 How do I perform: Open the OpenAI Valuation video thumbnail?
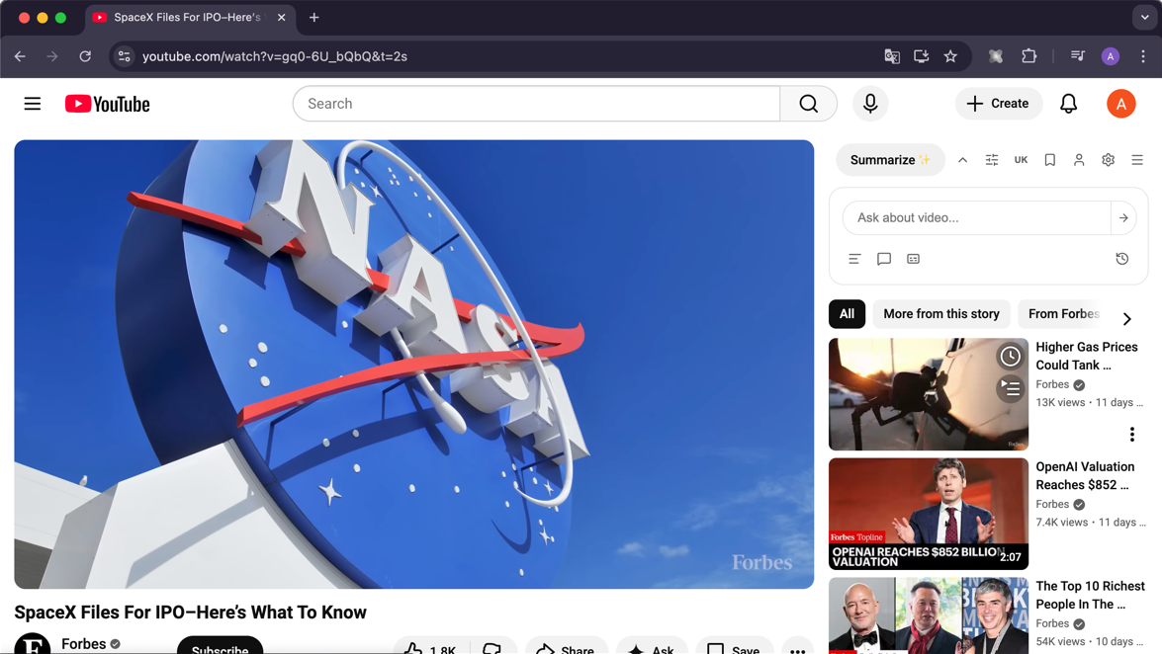(929, 514)
